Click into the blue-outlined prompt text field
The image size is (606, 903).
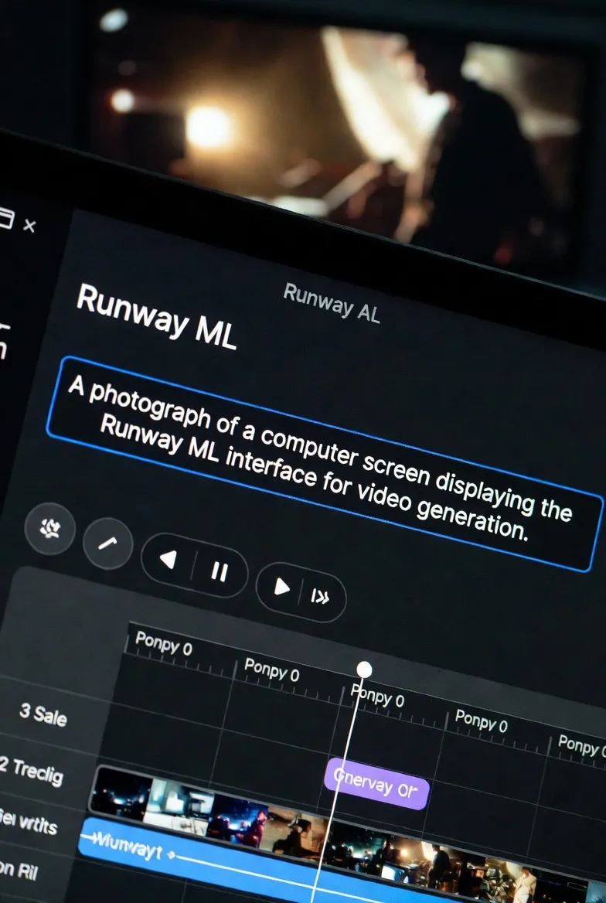click(325, 464)
